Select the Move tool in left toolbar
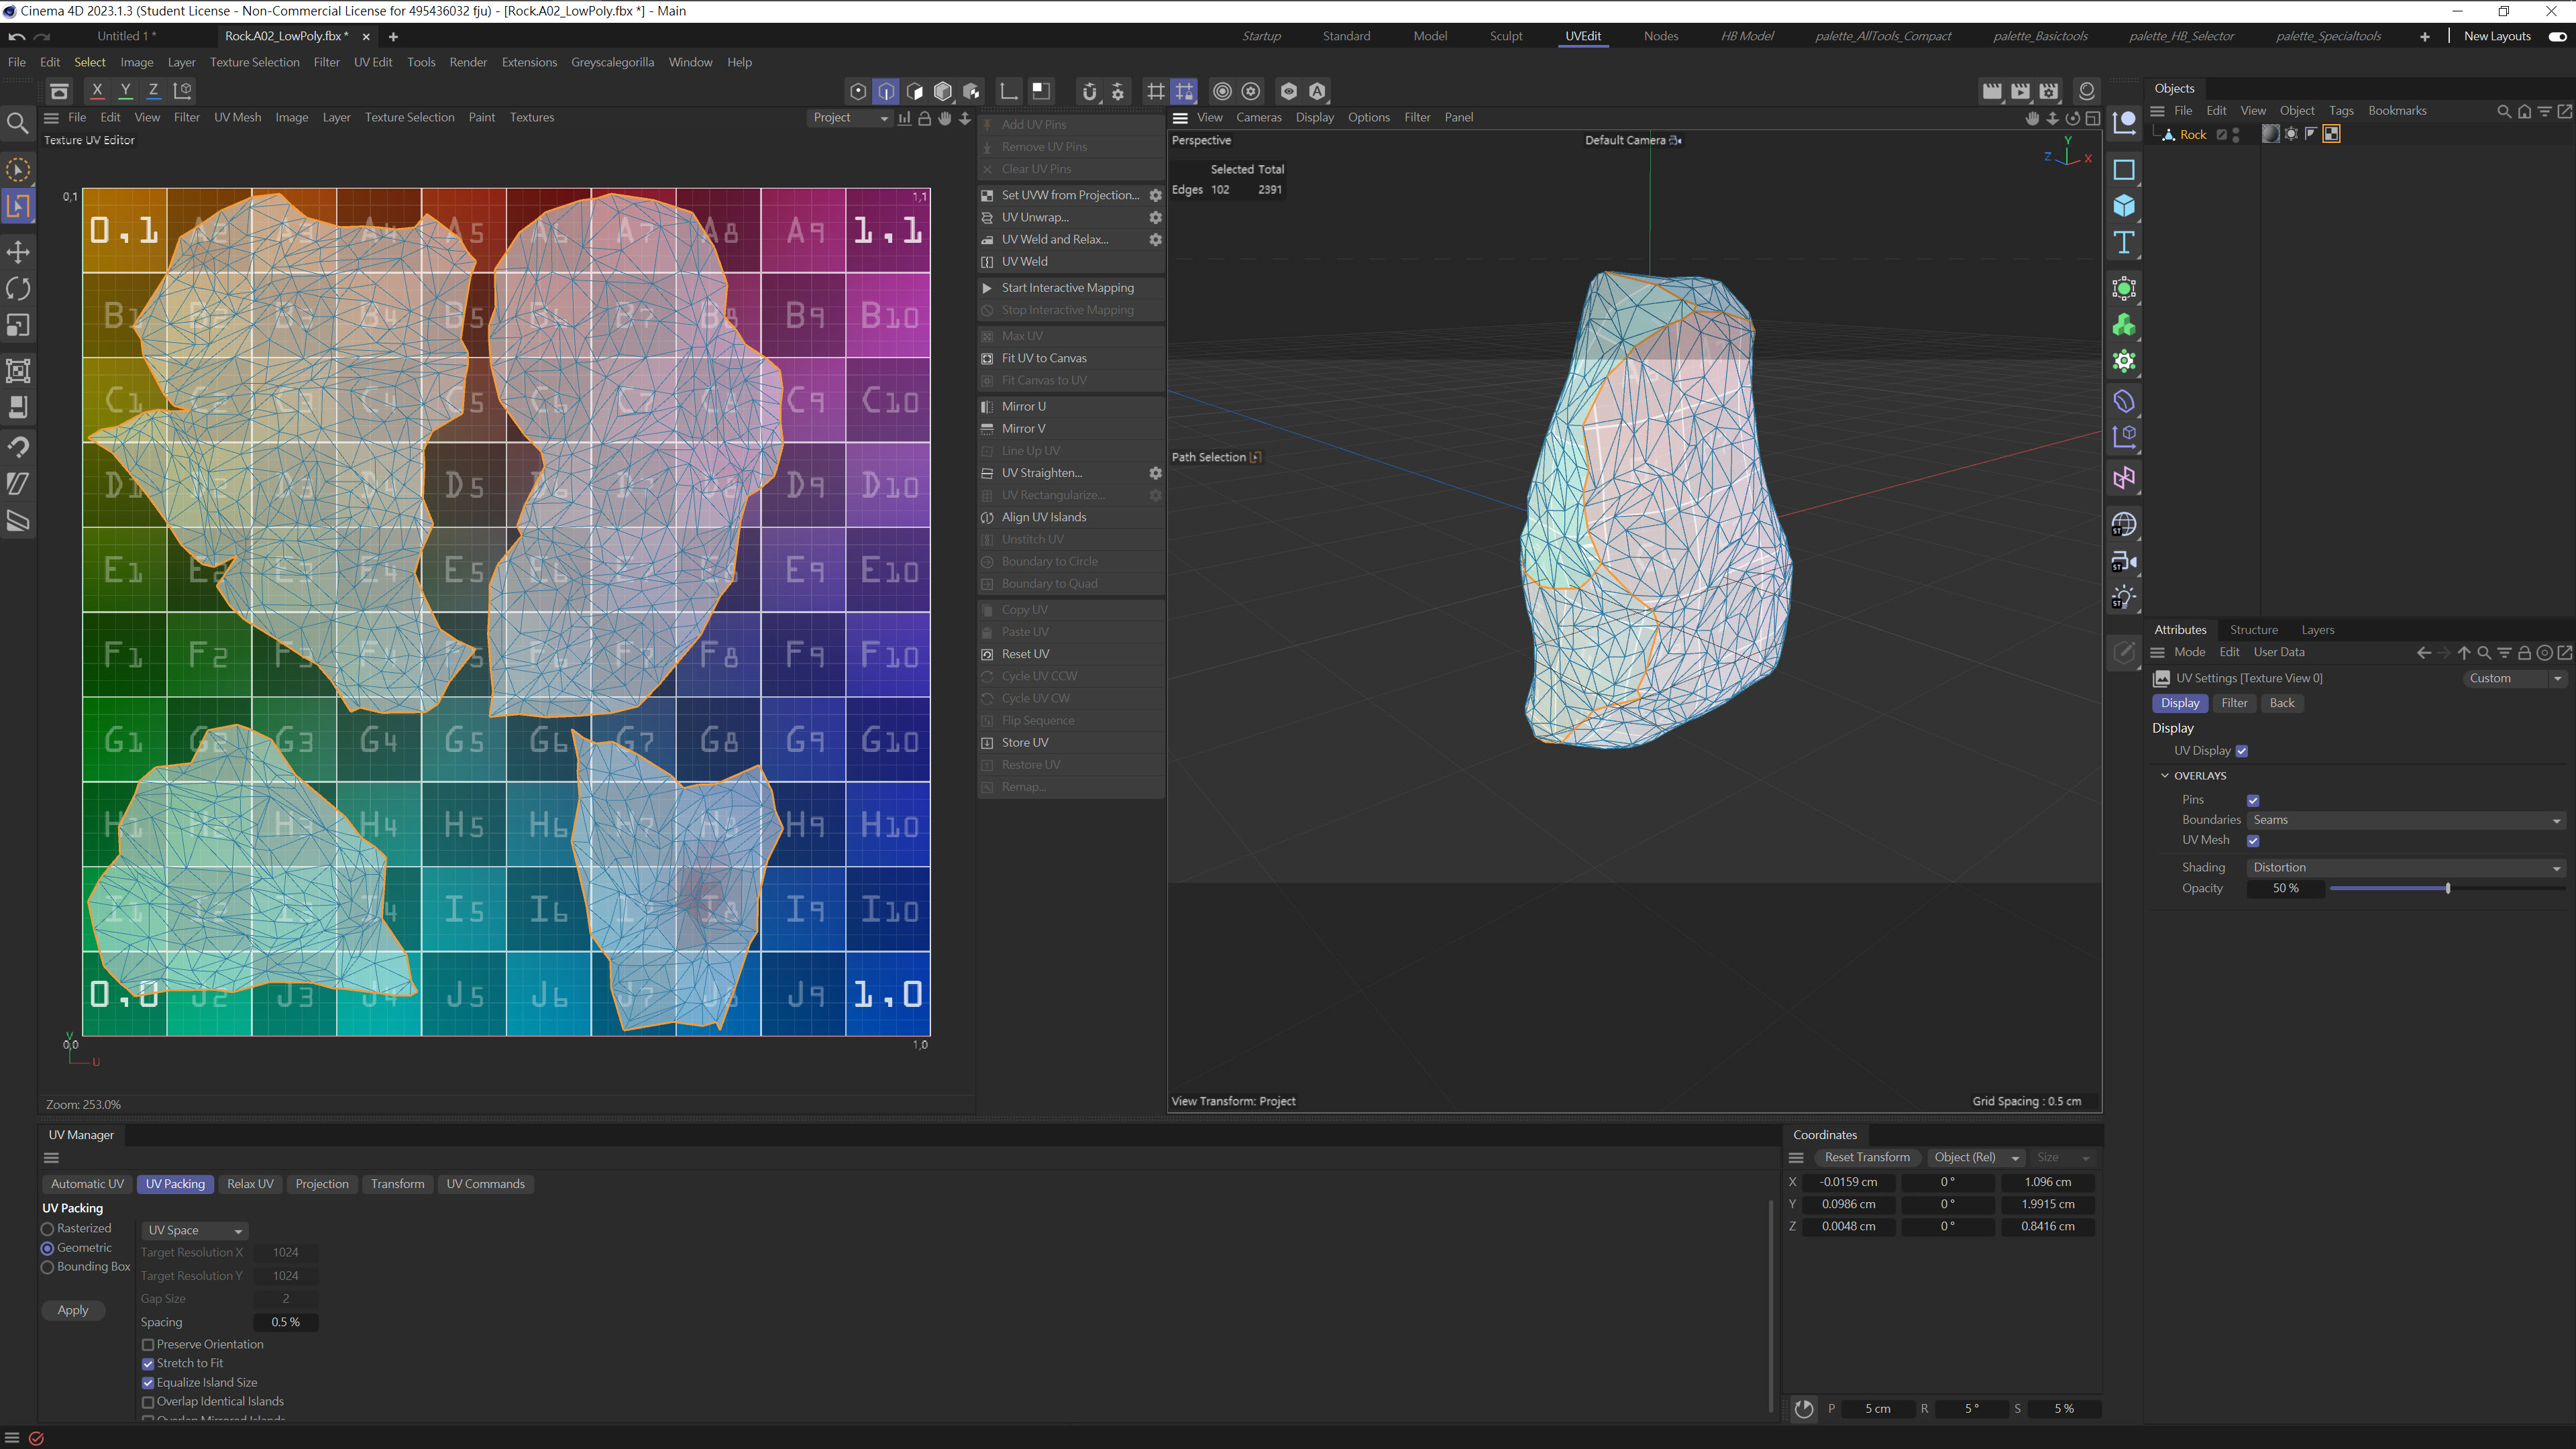The image size is (2576, 1449). pyautogui.click(x=18, y=251)
